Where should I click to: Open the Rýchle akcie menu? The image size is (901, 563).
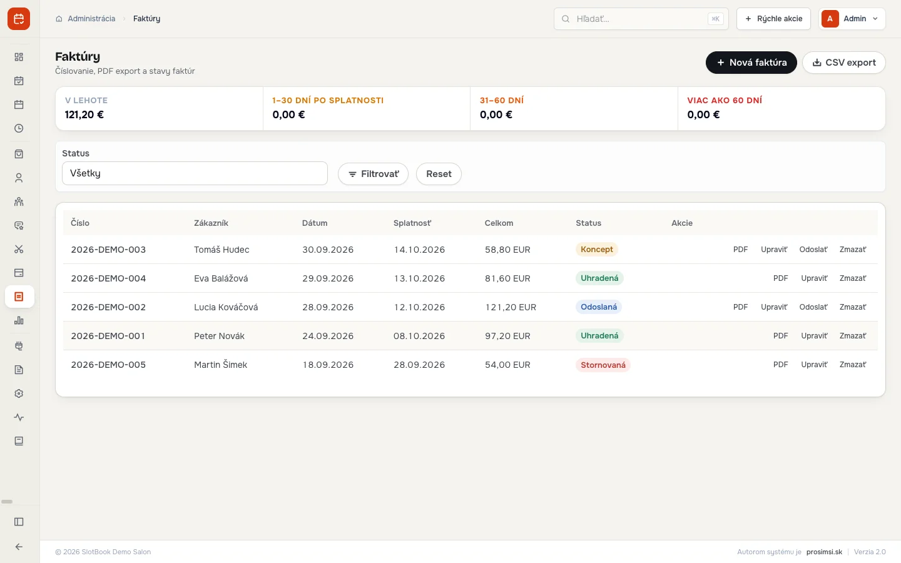773,19
